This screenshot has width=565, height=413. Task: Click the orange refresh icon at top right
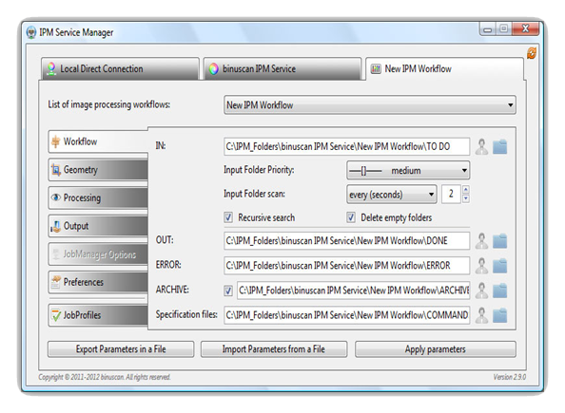(532, 53)
